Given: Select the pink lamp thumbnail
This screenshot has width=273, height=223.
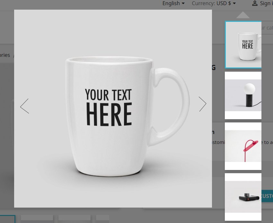Looking at the screenshot, I should 243,146.
